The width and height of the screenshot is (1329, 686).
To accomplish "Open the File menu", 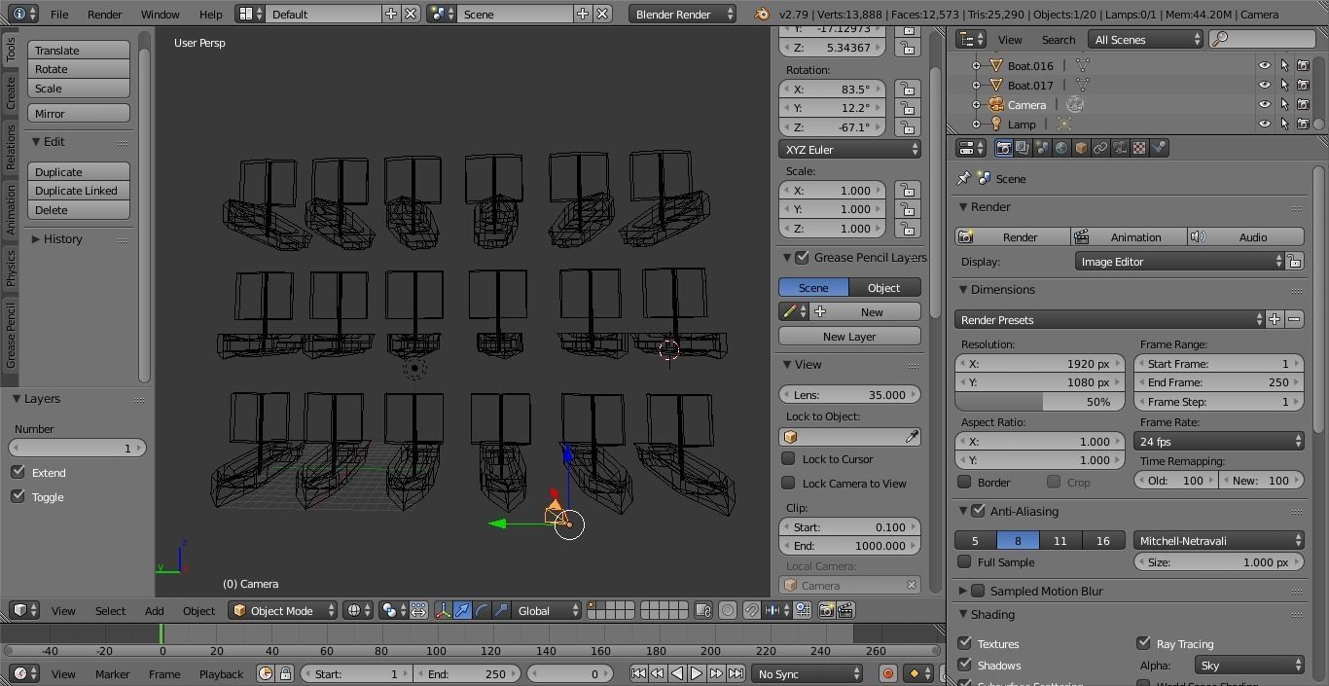I will click(59, 15).
